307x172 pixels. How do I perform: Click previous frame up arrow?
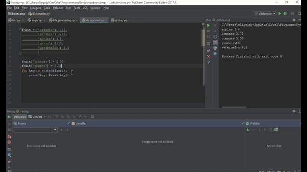62,130
